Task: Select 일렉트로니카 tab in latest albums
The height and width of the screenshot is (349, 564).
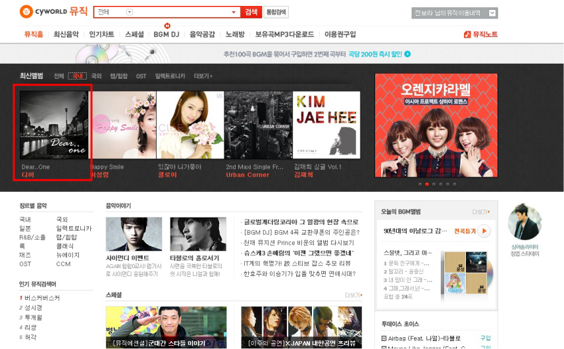Action: coord(170,76)
